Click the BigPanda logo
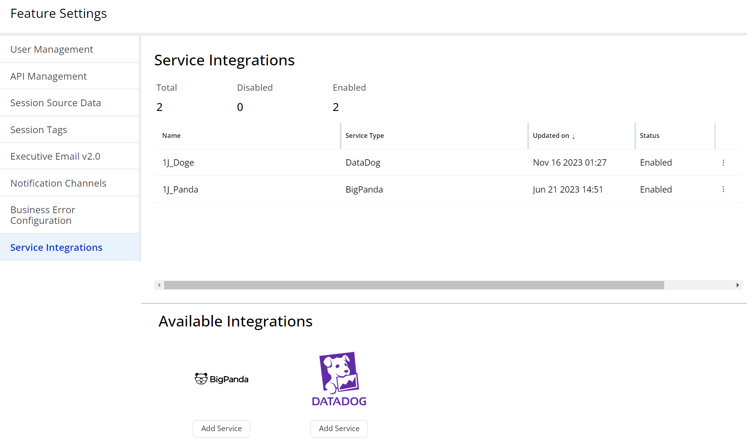 point(221,379)
